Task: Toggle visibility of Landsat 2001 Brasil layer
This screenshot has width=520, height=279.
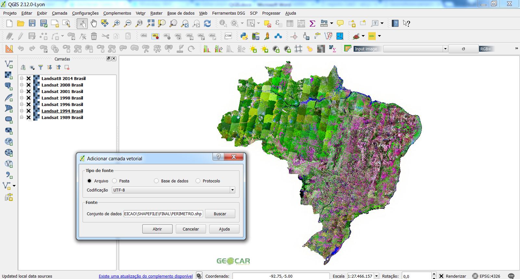Action: coord(29,91)
